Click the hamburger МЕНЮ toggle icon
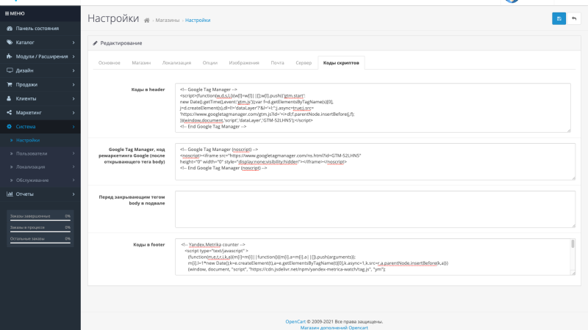Image resolution: width=588 pixels, height=330 pixels. [7, 13]
